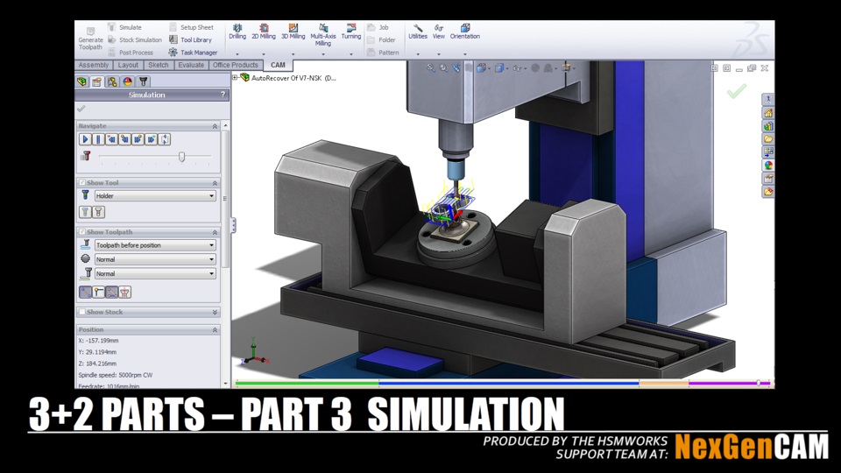Open the Drilling dropdown arrow
This screenshot has width=841, height=473.
tap(237, 53)
